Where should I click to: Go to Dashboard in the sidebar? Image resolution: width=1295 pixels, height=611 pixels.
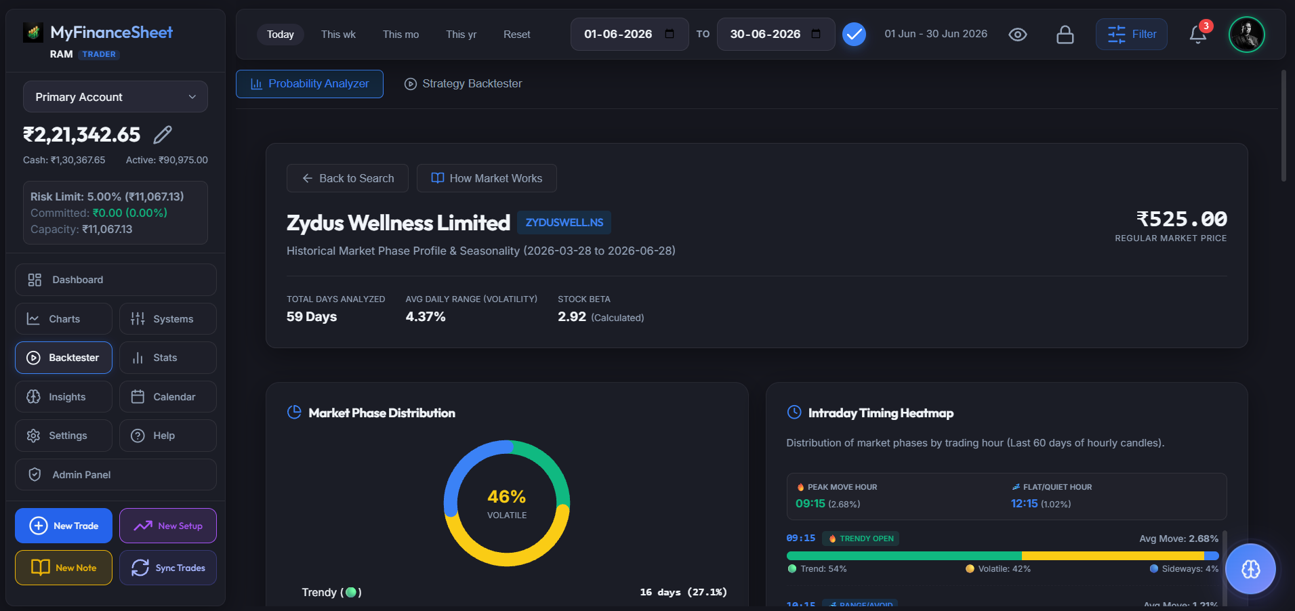pos(116,280)
